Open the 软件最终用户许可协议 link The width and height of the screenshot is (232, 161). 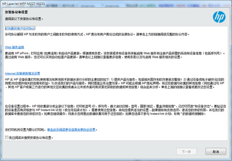[x=20, y=29]
